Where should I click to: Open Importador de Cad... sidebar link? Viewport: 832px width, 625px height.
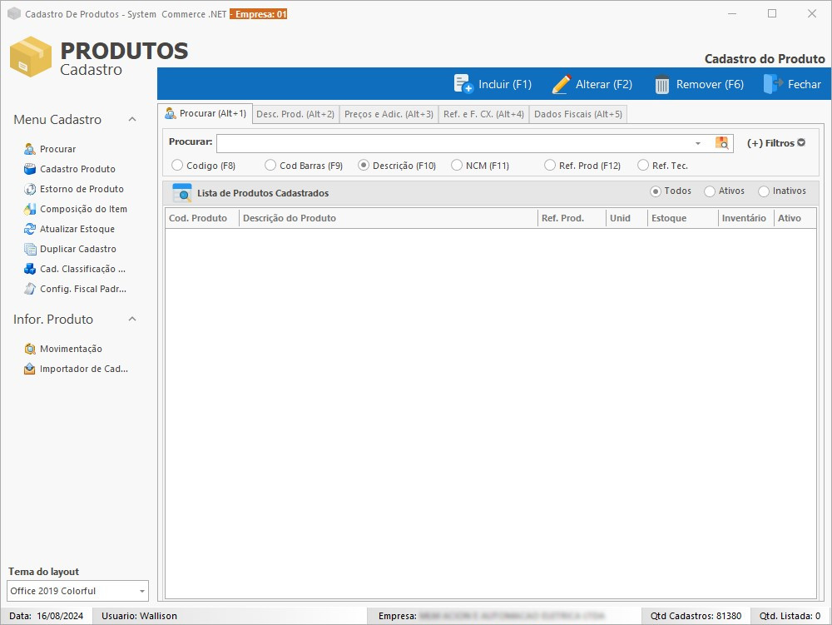[x=83, y=369]
